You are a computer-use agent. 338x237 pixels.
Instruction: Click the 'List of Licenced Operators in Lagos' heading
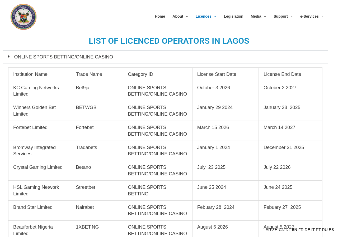(x=169, y=41)
